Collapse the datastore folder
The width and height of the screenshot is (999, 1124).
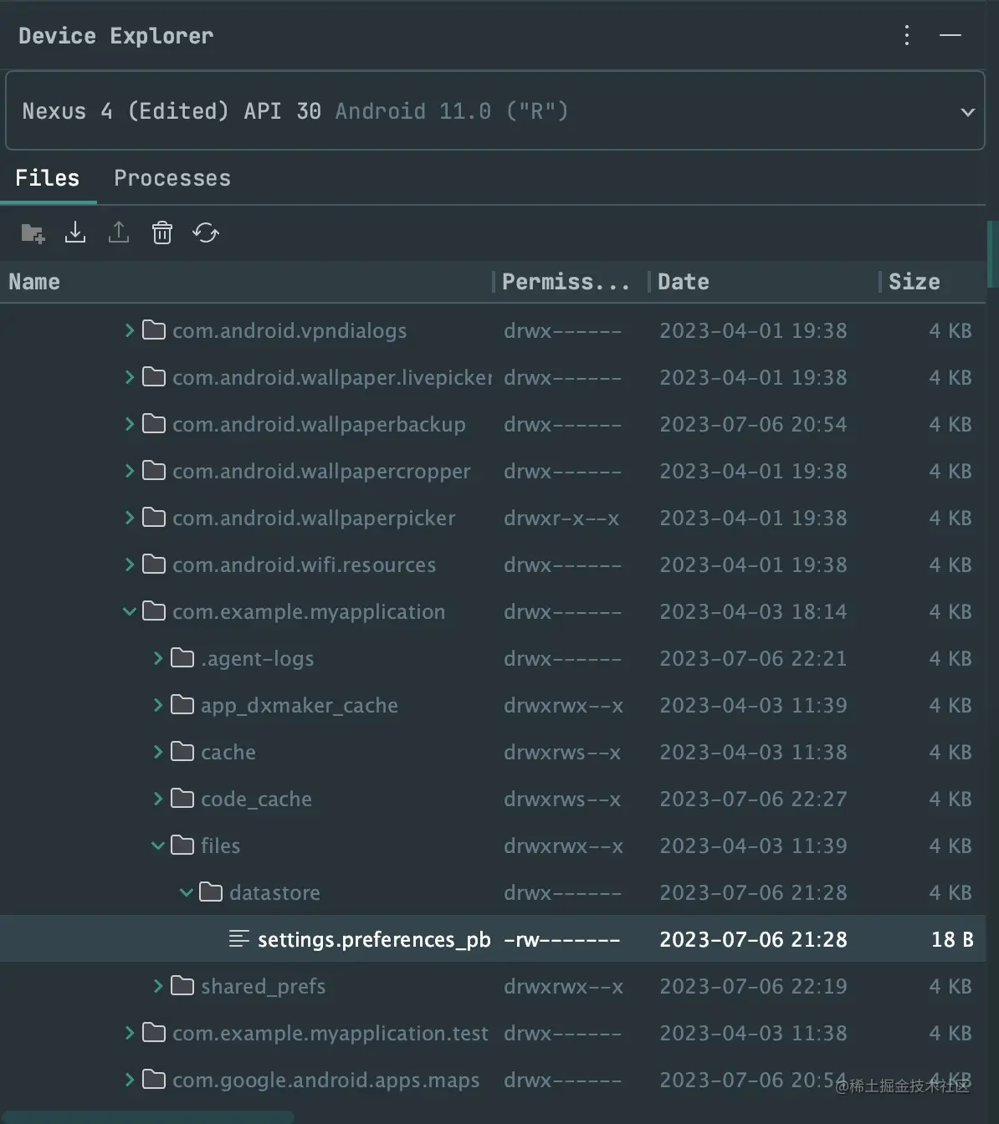pyautogui.click(x=187, y=892)
